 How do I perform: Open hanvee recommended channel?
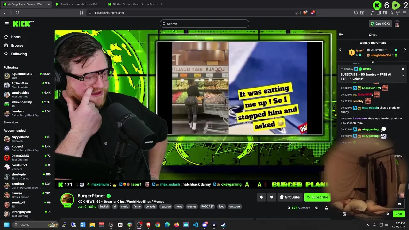click(27, 195)
